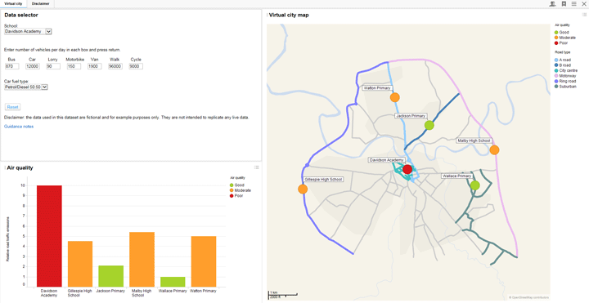
Task: Select the Malby High School bar
Action: [x=142, y=260]
